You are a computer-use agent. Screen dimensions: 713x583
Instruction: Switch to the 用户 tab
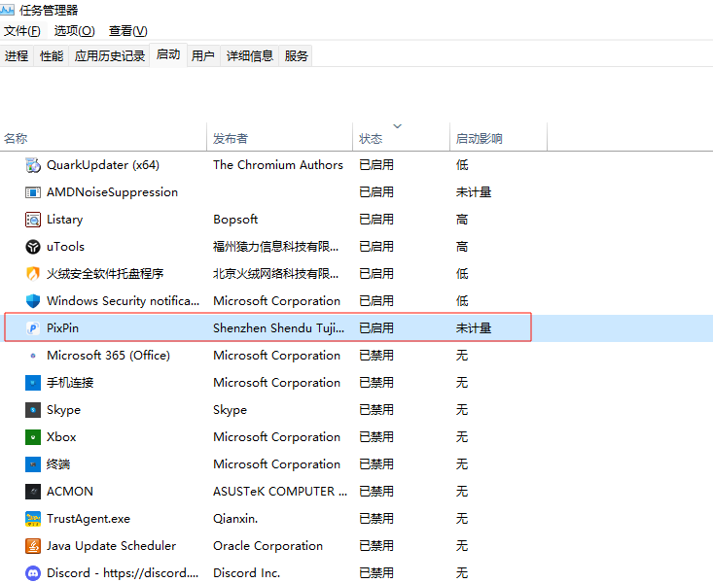click(202, 56)
